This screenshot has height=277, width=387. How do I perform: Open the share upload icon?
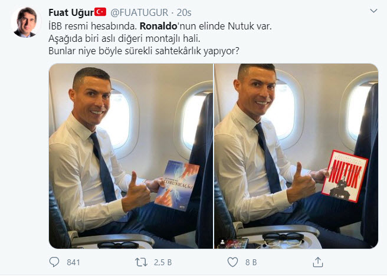click(x=318, y=262)
